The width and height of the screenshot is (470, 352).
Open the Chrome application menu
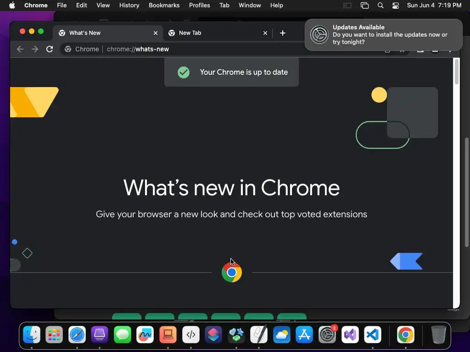pyautogui.click(x=36, y=5)
